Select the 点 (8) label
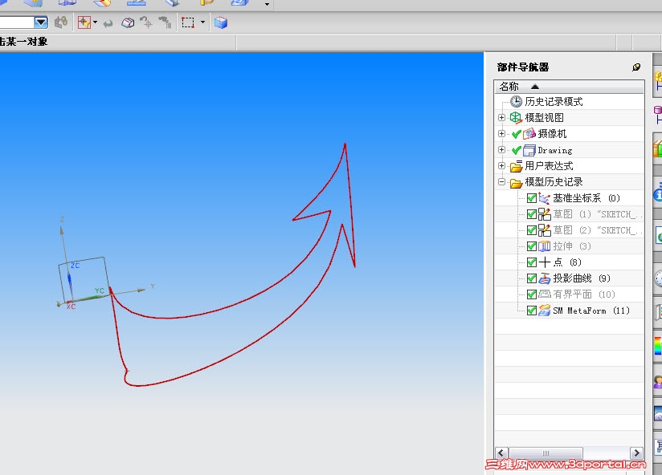 click(x=567, y=262)
